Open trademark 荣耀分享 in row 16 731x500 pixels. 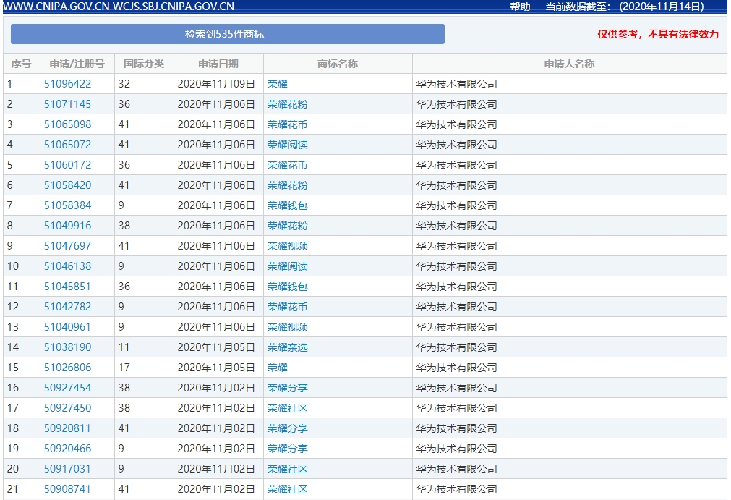287,388
